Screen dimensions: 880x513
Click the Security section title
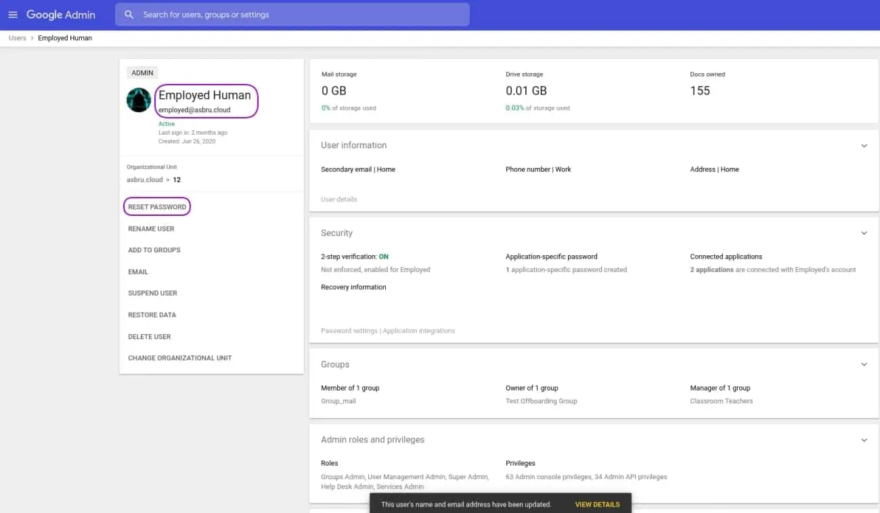point(336,233)
